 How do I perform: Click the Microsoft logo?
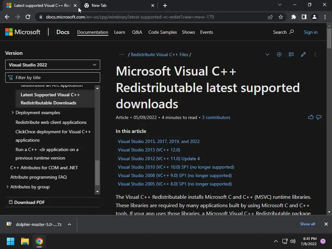[23, 32]
